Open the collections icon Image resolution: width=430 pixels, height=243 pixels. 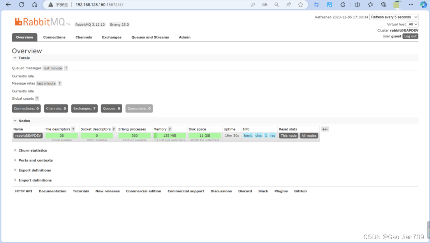(384, 5)
